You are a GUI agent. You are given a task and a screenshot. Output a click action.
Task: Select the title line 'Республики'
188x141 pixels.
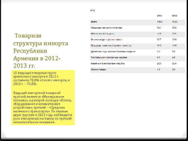click(x=30, y=51)
